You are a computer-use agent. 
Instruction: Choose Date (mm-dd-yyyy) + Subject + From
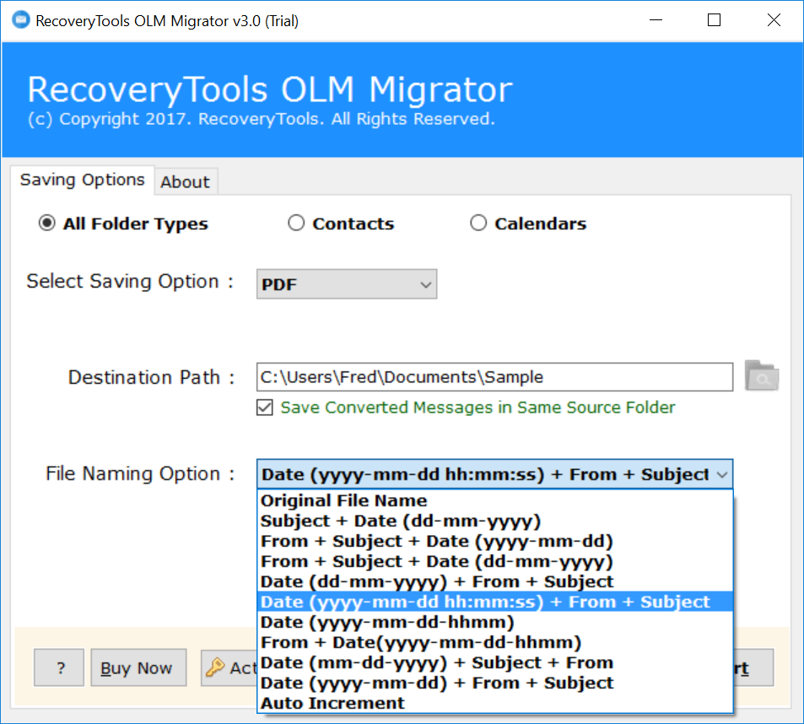[x=495, y=662]
